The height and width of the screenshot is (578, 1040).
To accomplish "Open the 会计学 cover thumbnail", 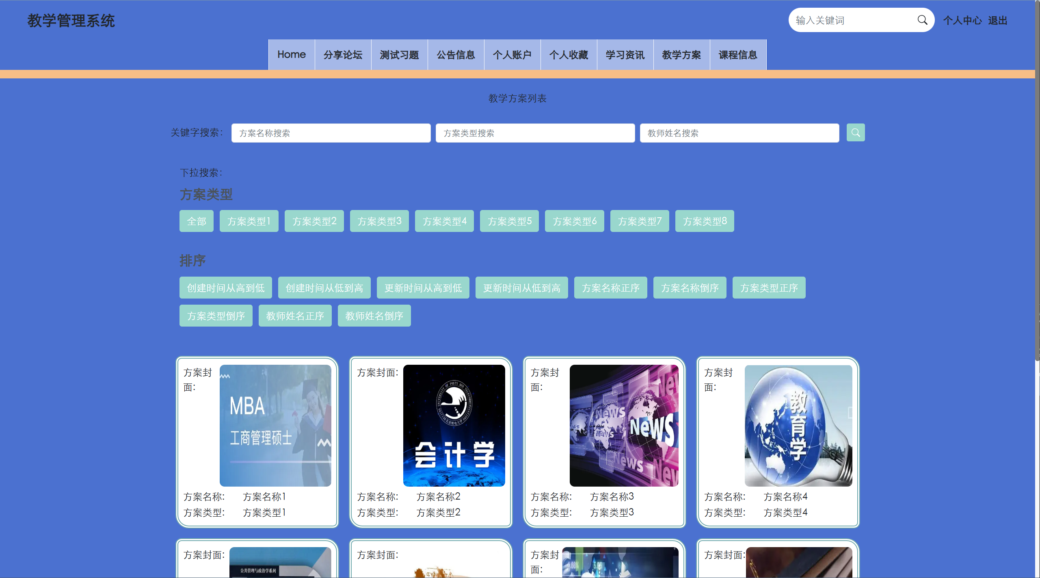I will point(454,425).
